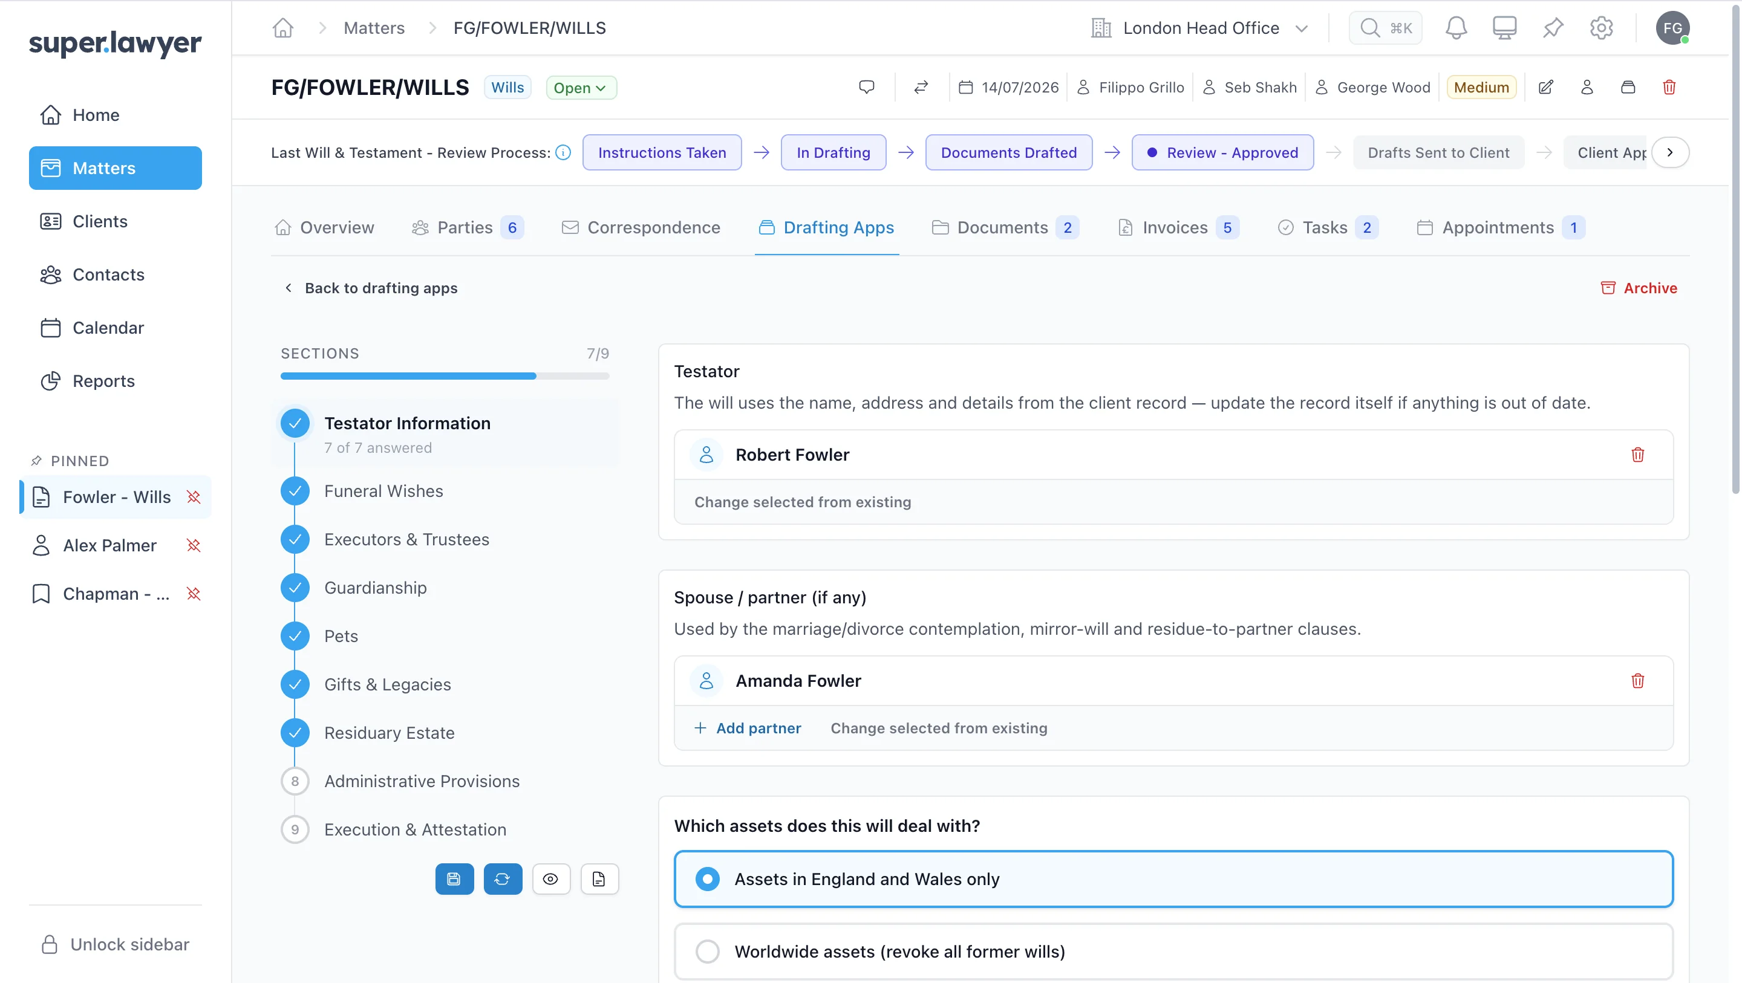Unpin Alex Palmer from pinned list

[194, 545]
